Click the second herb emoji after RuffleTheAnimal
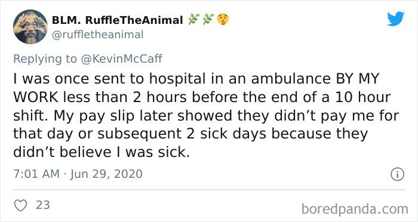This screenshot has width=418, height=222. point(208,20)
